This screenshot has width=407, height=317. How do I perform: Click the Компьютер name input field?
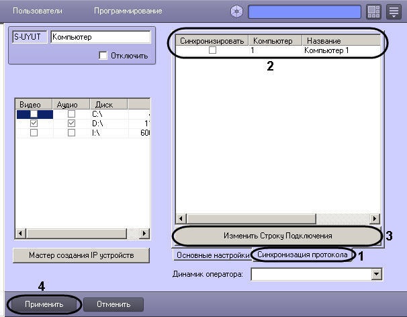(99, 37)
